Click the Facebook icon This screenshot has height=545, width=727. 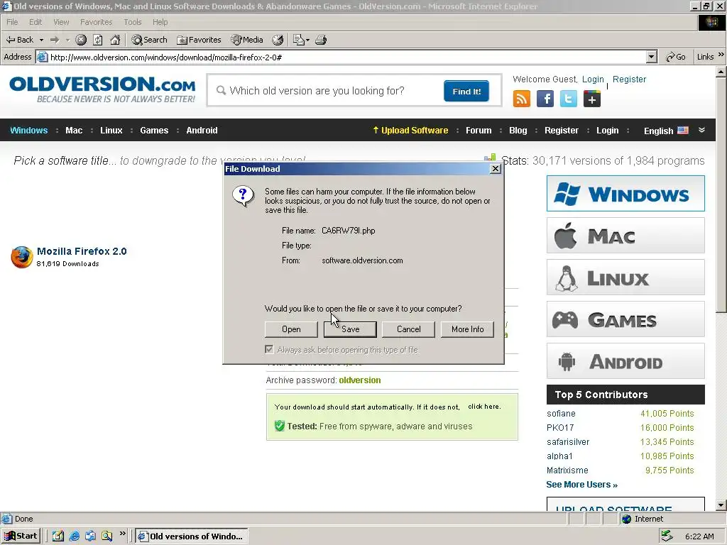tap(545, 99)
